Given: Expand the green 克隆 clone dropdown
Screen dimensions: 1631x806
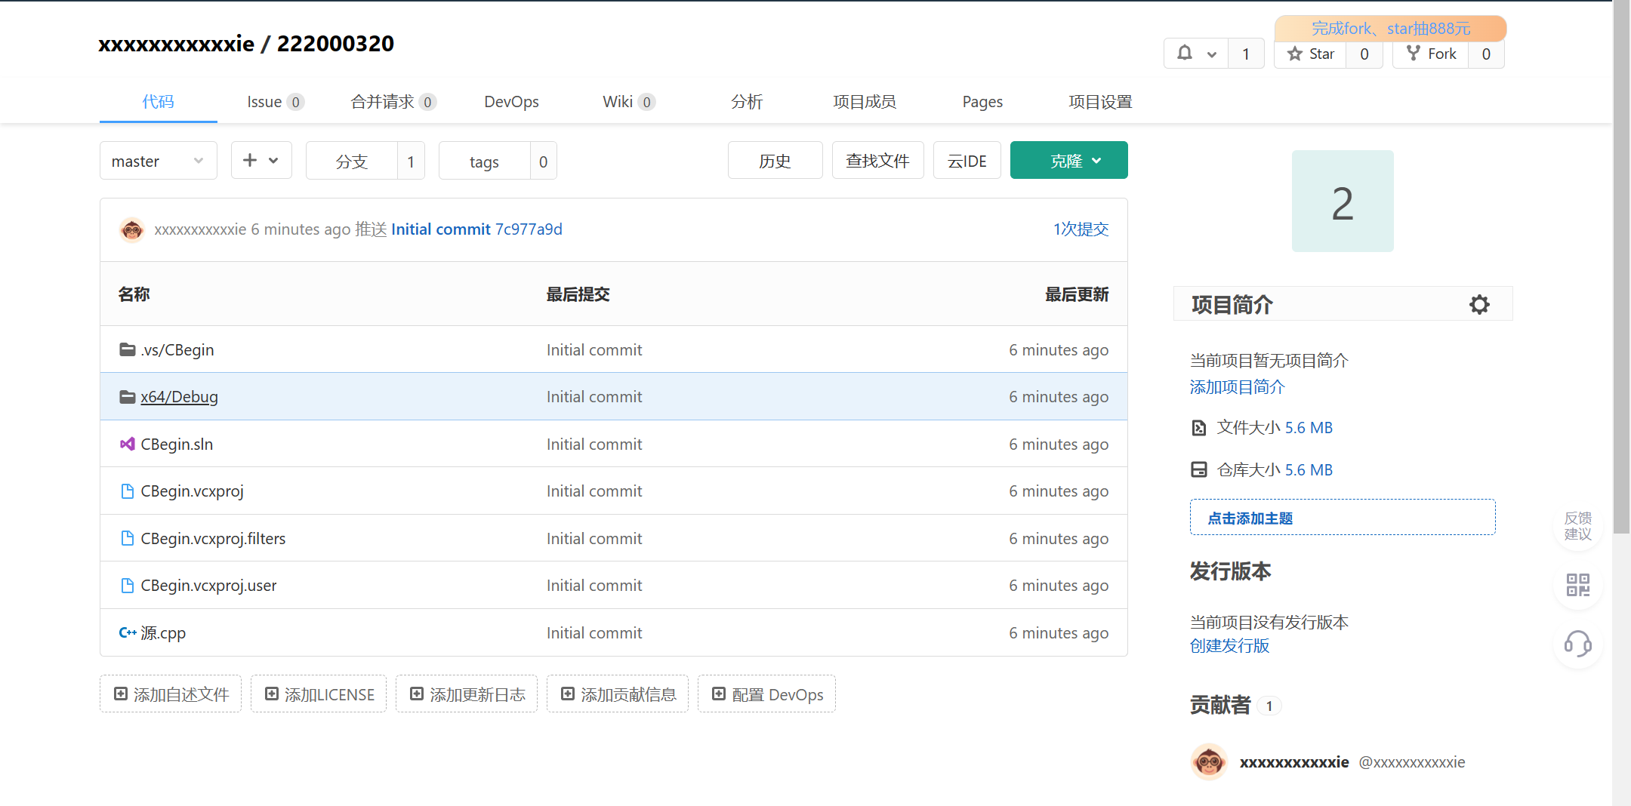Looking at the screenshot, I should click(x=1068, y=161).
